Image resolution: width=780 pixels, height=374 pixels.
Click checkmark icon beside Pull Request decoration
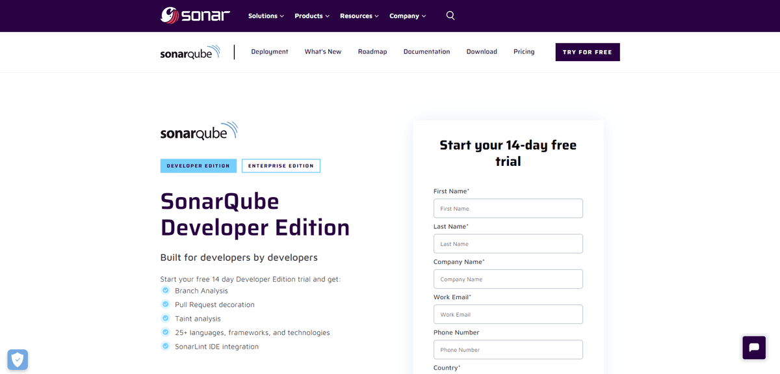(x=166, y=304)
